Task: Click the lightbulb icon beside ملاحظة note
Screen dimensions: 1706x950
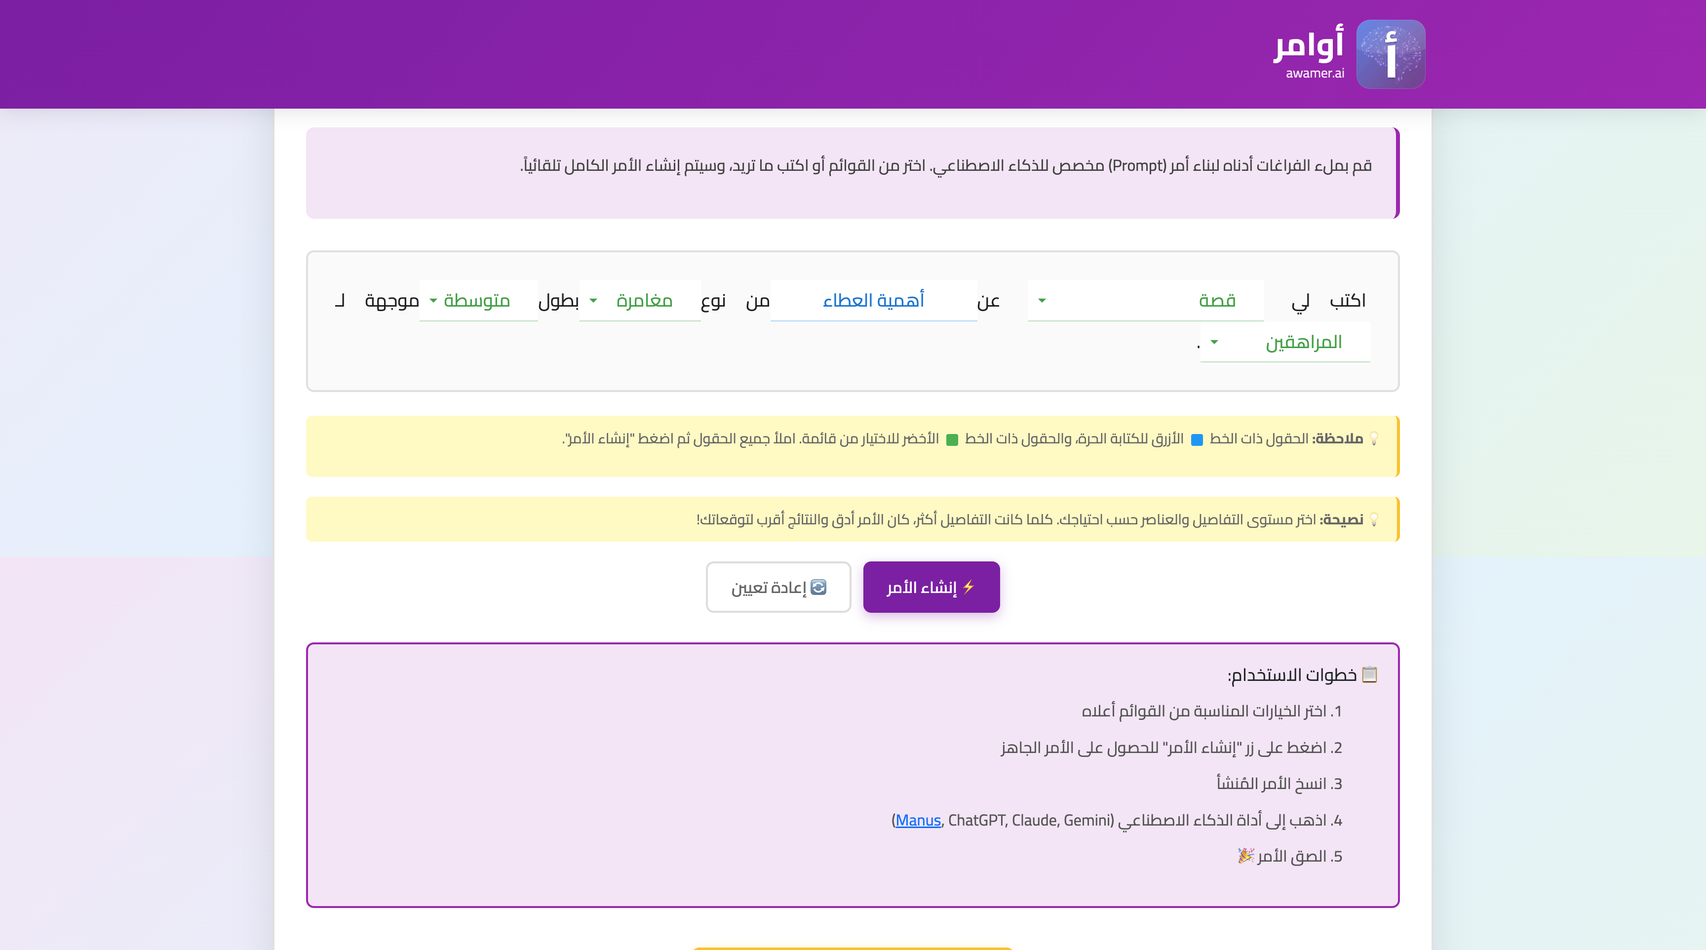Action: (x=1374, y=438)
